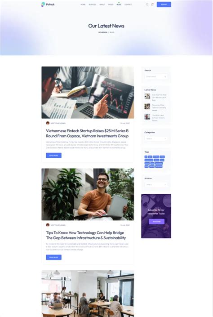Click author avatar on Tips To Know post
Viewport: 213px width, 317px height.
point(48,225)
